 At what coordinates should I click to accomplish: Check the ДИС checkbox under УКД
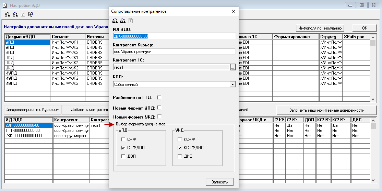pyautogui.click(x=180, y=156)
